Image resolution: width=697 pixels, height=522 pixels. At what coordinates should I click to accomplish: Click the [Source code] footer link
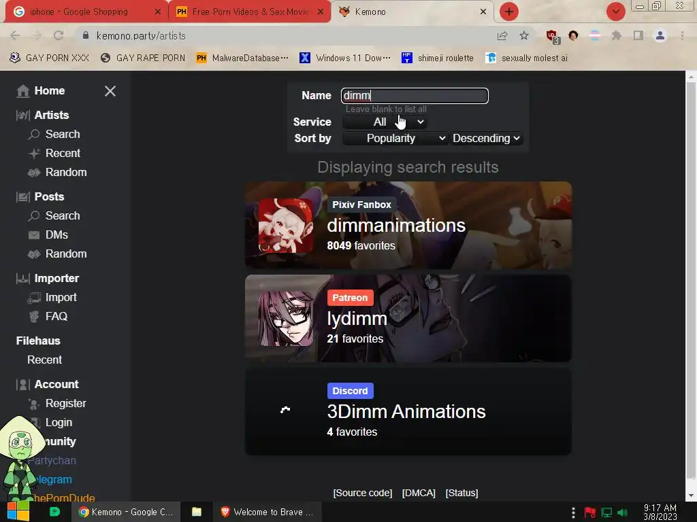click(363, 493)
